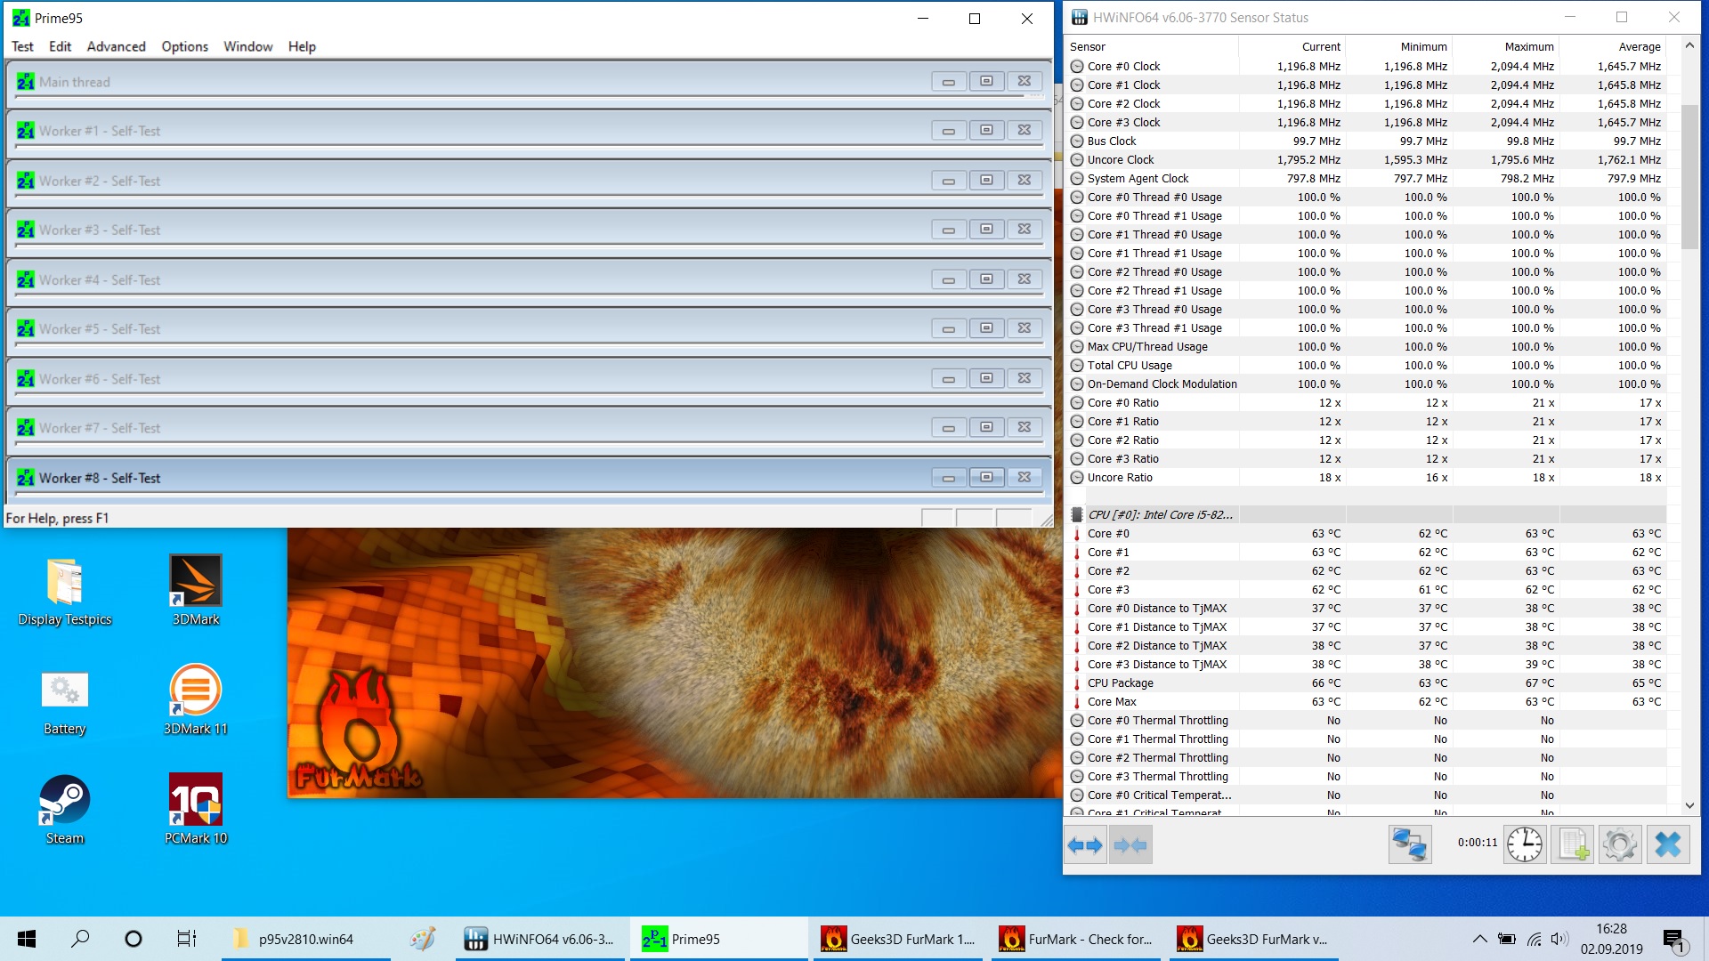This screenshot has height=961, width=1709.
Task: Minimize the Worker #3 child window
Action: pos(949,230)
